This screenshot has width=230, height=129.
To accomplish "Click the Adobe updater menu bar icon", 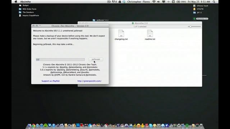I will point(114,2).
